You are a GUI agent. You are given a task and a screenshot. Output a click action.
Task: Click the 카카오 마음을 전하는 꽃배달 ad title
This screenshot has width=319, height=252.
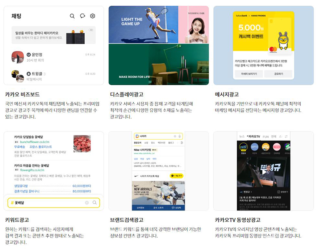tap(31, 166)
